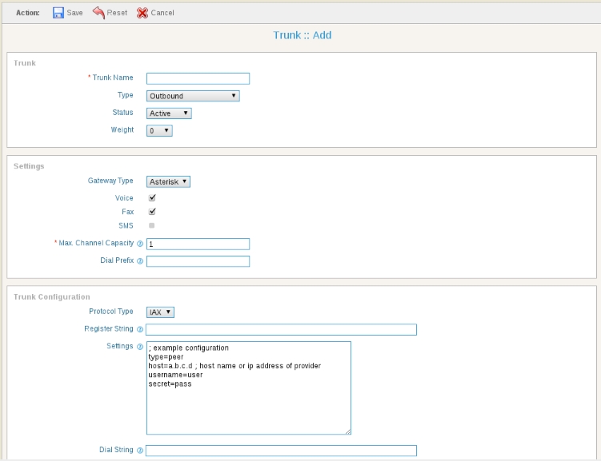601x461 pixels.
Task: Focus the Trunk Name input field
Action: tap(198, 78)
